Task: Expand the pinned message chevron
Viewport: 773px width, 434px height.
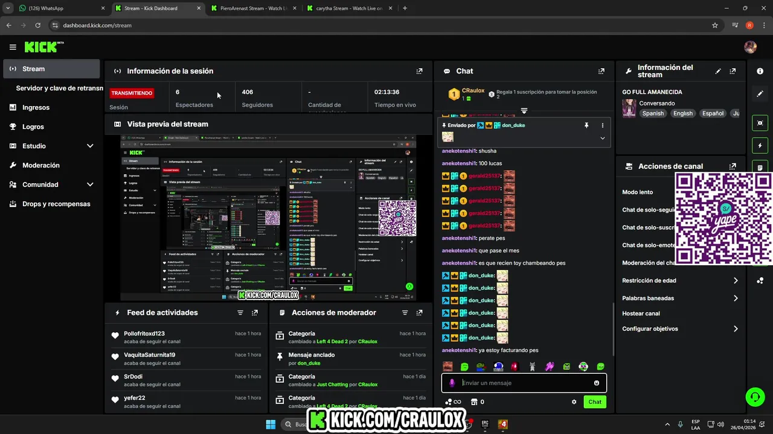Action: point(602,138)
